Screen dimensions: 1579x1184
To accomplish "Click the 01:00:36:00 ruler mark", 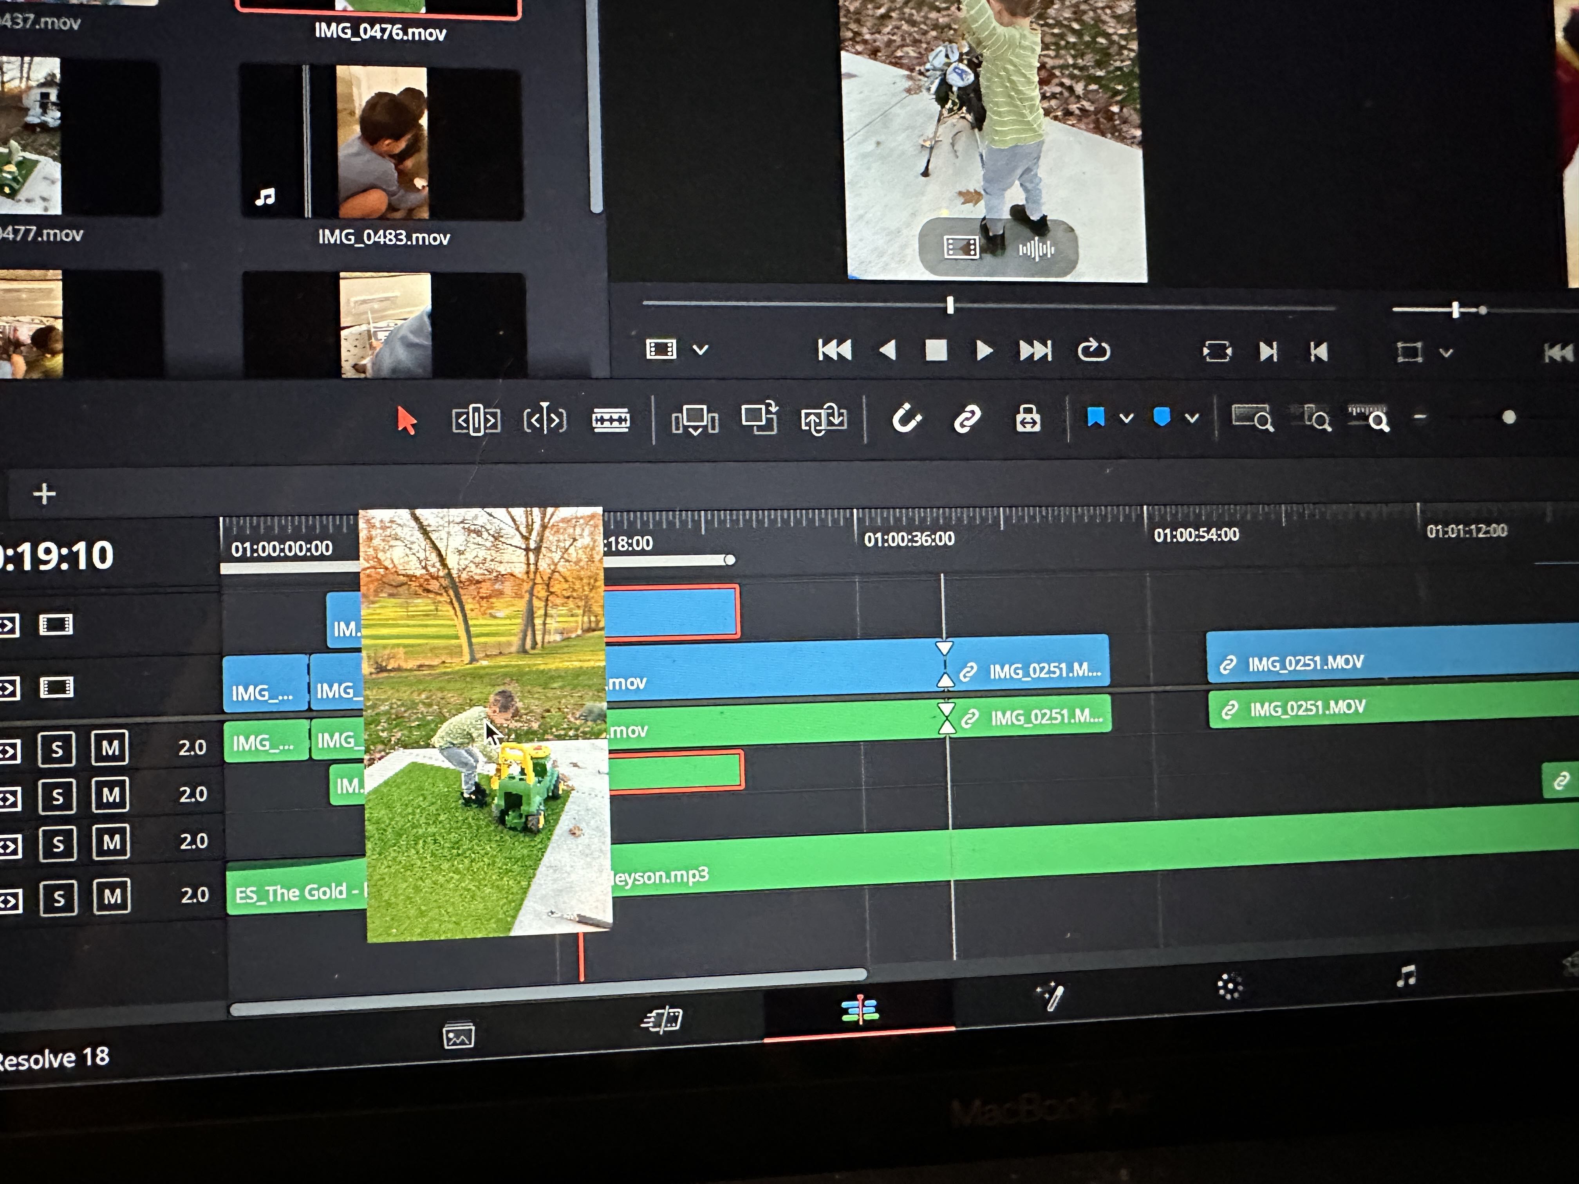I will pos(909,539).
